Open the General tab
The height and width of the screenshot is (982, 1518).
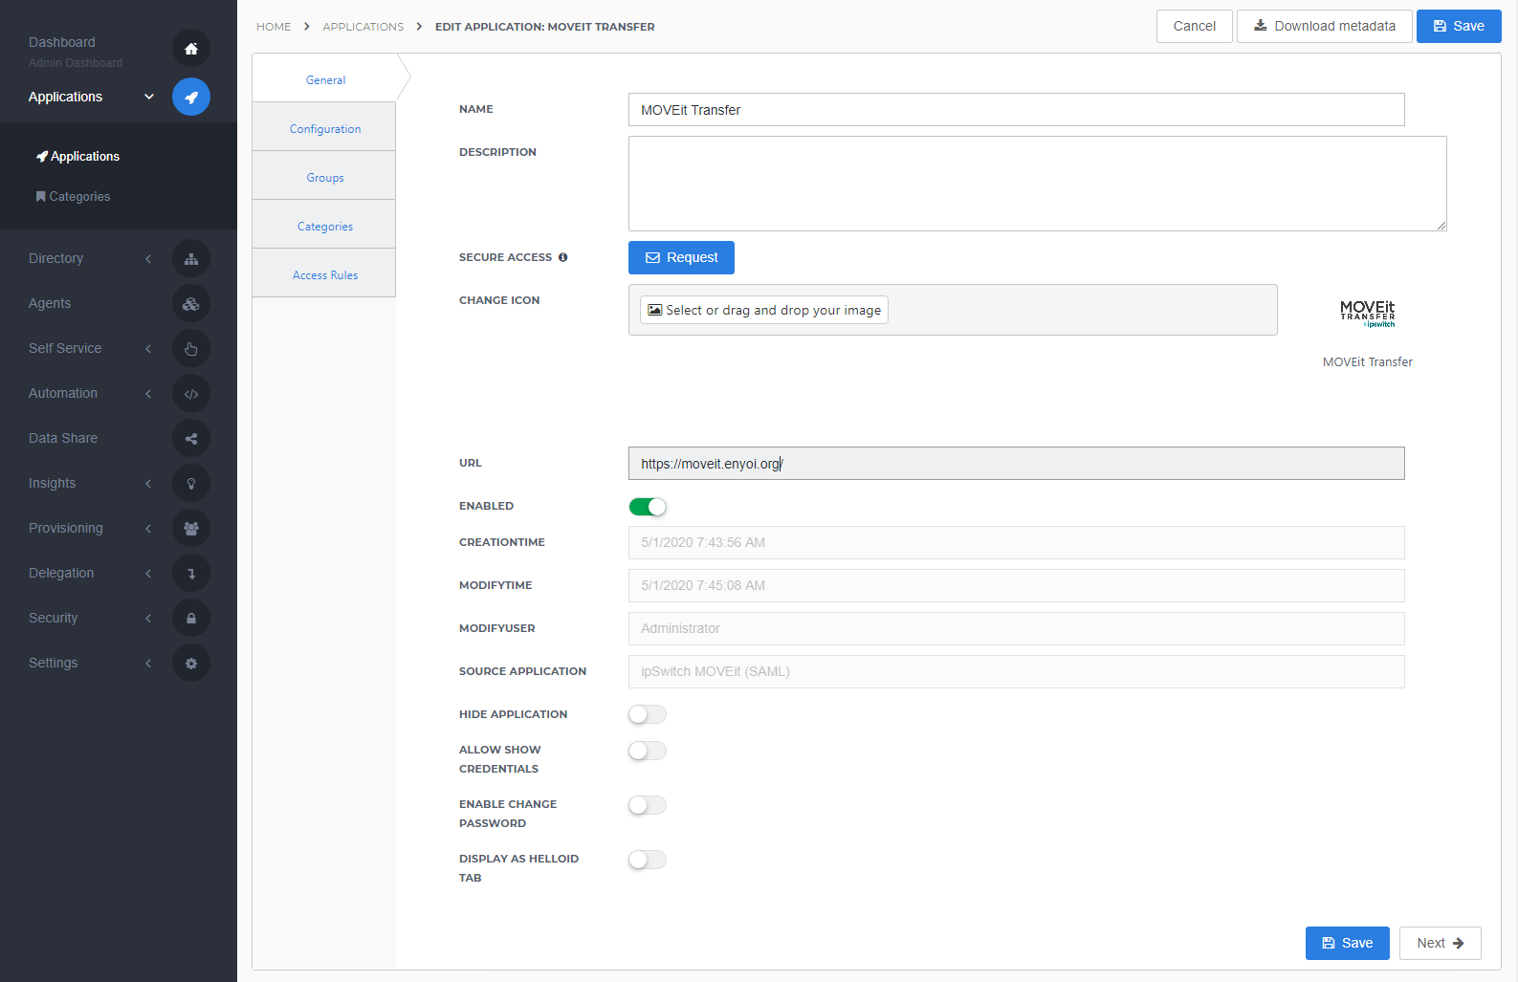[x=325, y=79]
